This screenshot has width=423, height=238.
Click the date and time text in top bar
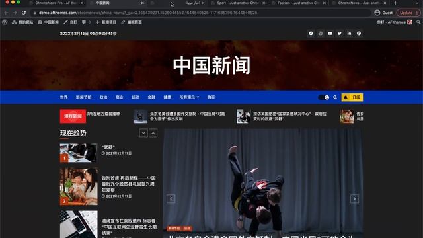pyautogui.click(x=88, y=34)
